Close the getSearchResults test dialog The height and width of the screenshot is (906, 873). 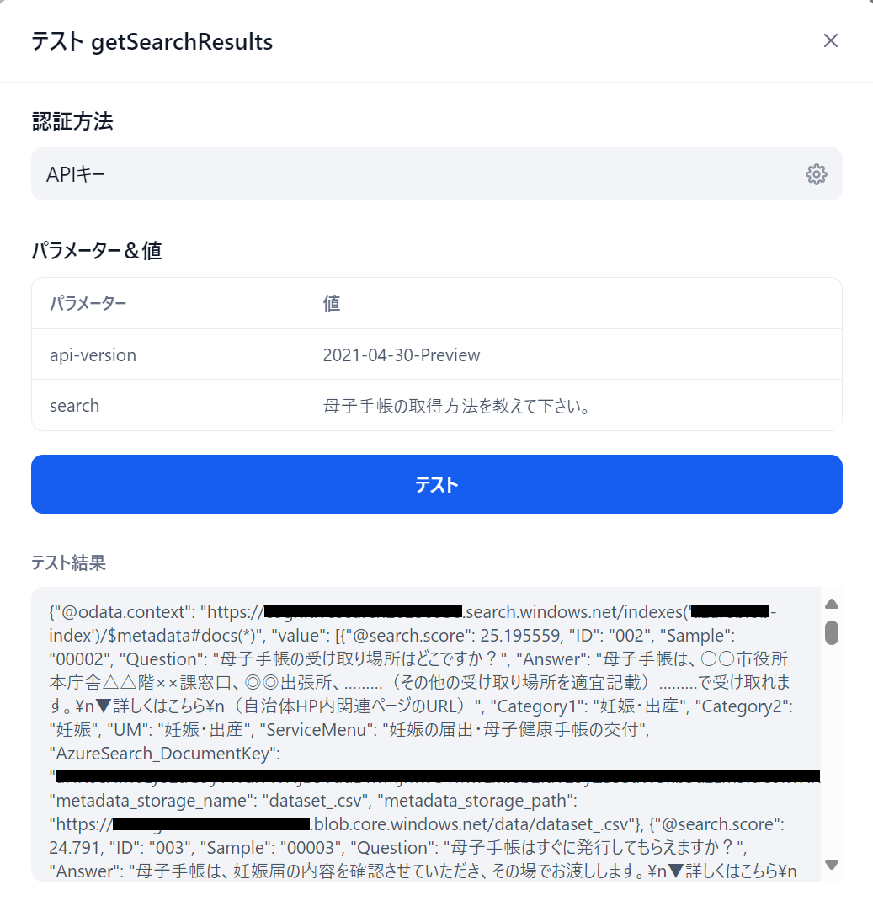[x=830, y=40]
